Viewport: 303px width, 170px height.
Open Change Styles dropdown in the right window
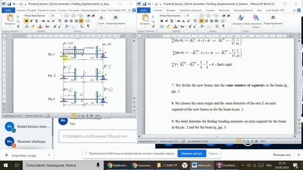coord(256,21)
